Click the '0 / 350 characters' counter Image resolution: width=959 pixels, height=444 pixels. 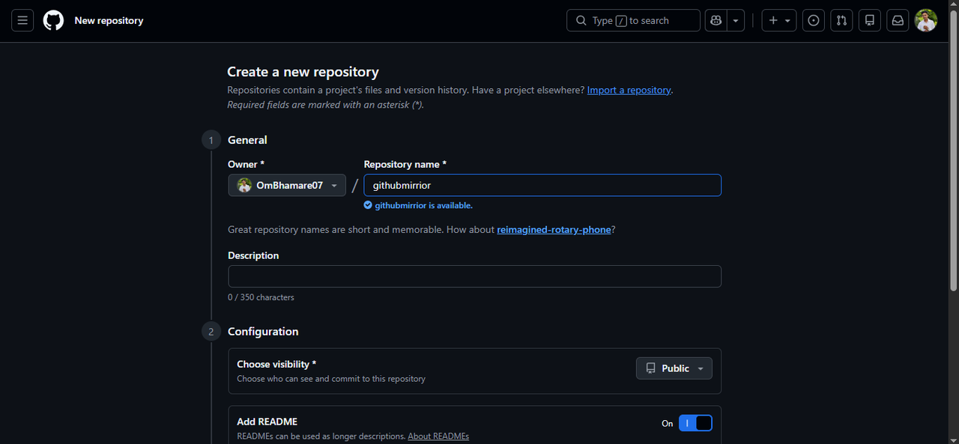point(261,297)
